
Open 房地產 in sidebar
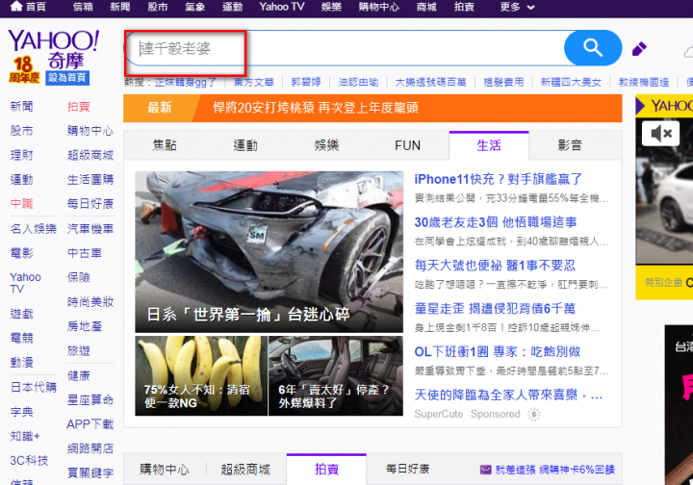[85, 326]
